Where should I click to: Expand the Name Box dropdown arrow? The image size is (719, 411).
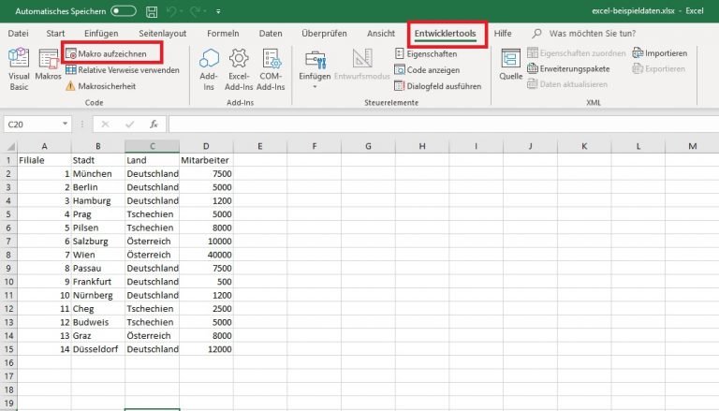66,124
